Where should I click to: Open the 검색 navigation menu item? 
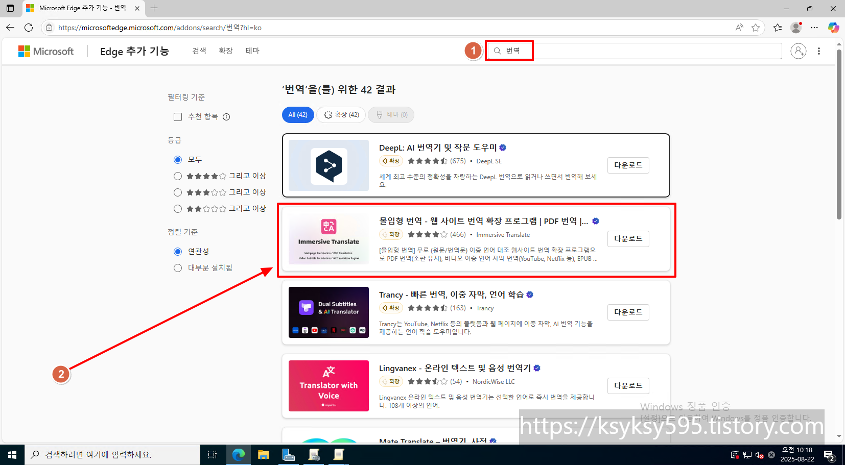click(199, 51)
